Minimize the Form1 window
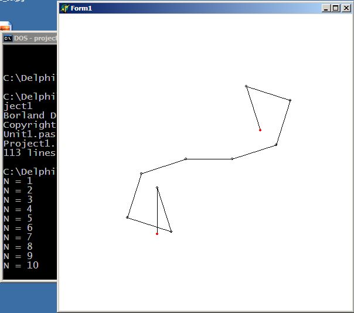The image size is (354, 313). point(326,8)
